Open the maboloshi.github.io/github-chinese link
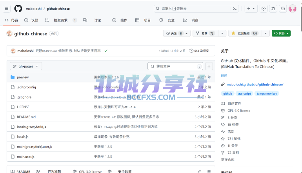Screen dimensions: 302x173 [x=255, y=84]
